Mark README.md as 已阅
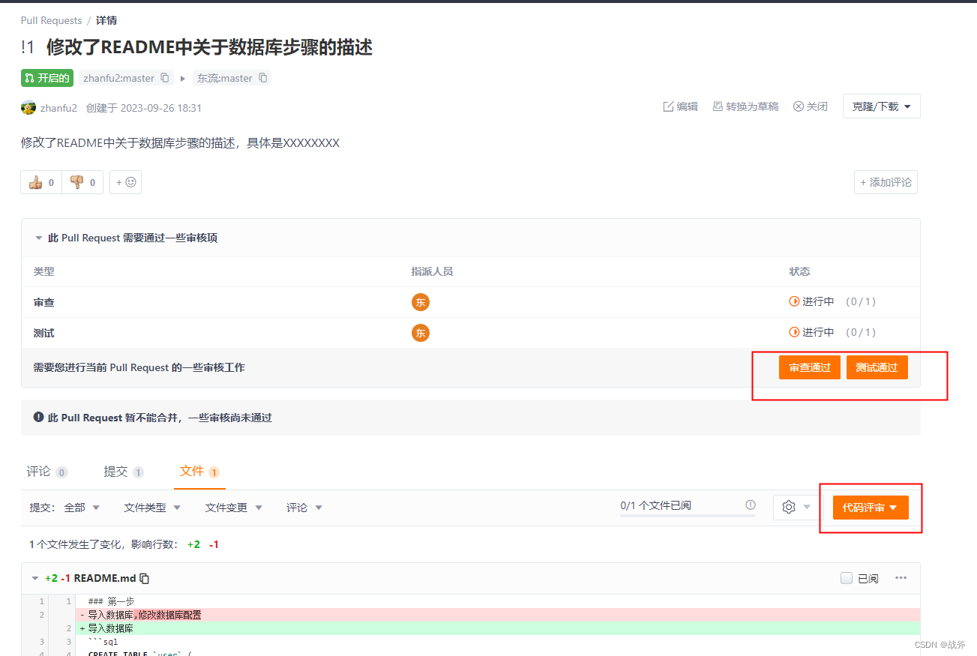This screenshot has width=977, height=656. (x=847, y=578)
